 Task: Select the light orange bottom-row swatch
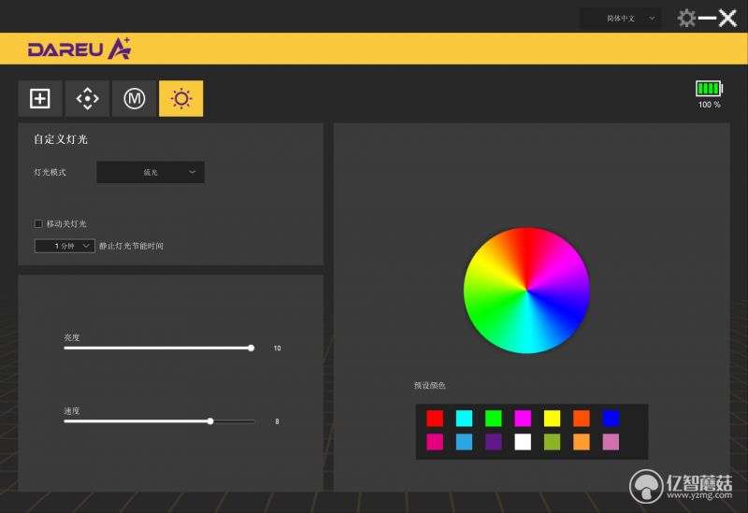pos(582,442)
